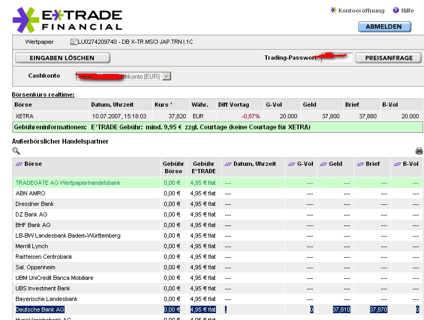The image size is (424, 320).
Task: Select the Sal. Oppenheim partner
Action: tap(35, 267)
